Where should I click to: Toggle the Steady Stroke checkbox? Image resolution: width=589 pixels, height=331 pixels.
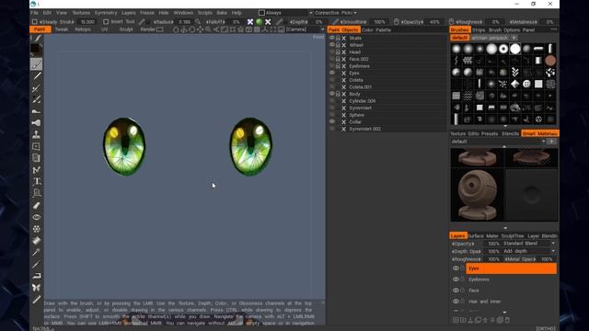(35, 22)
